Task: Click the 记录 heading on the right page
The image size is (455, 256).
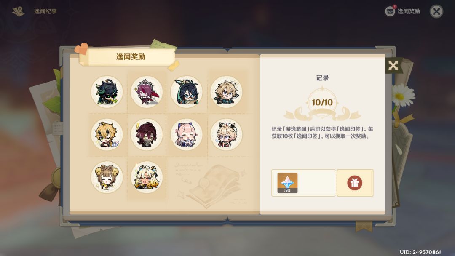Action: (x=322, y=78)
